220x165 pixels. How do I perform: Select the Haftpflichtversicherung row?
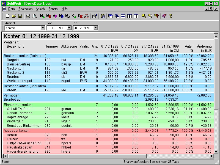point(108,143)
